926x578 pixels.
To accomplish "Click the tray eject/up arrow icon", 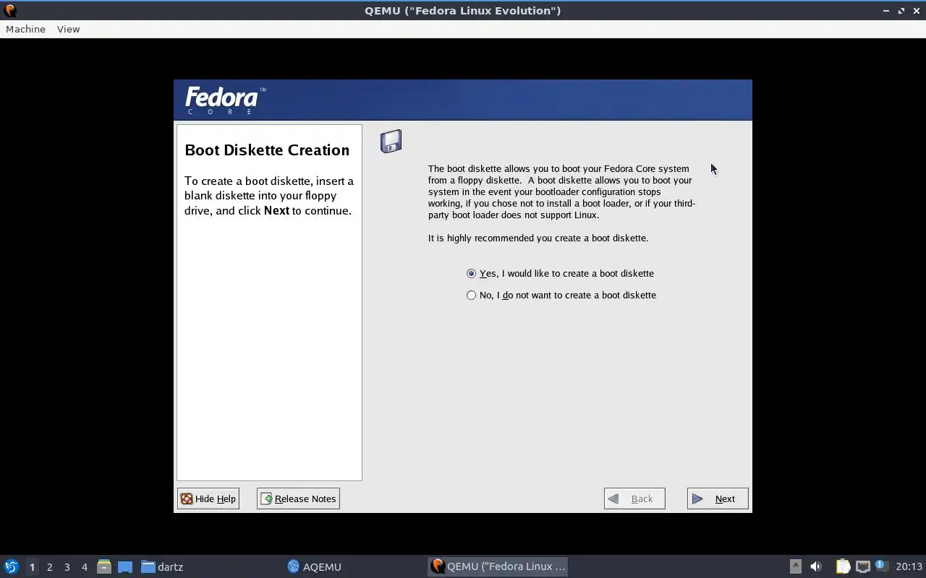I will click(x=795, y=566).
